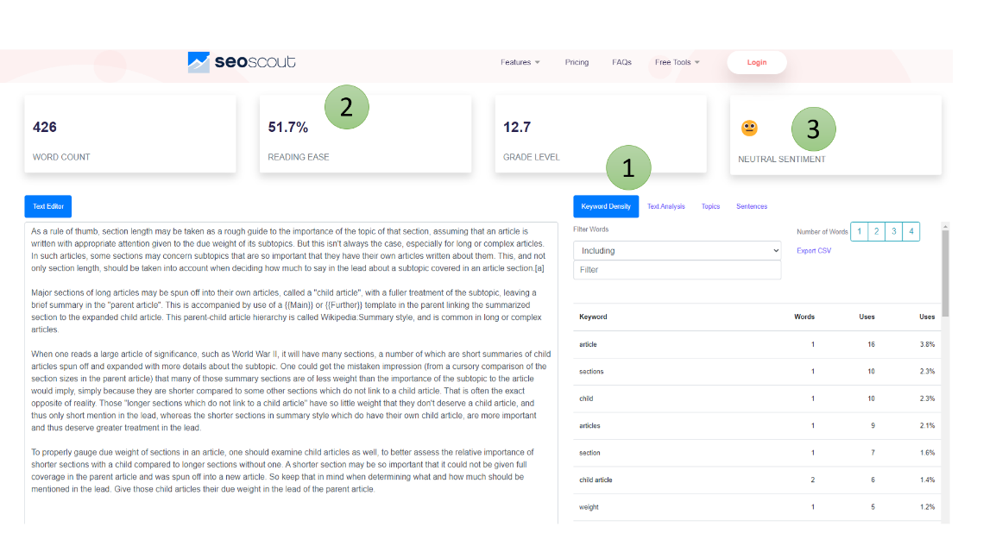Click the Filter text input field
Image resolution: width=983 pixels, height=552 pixels.
677,270
